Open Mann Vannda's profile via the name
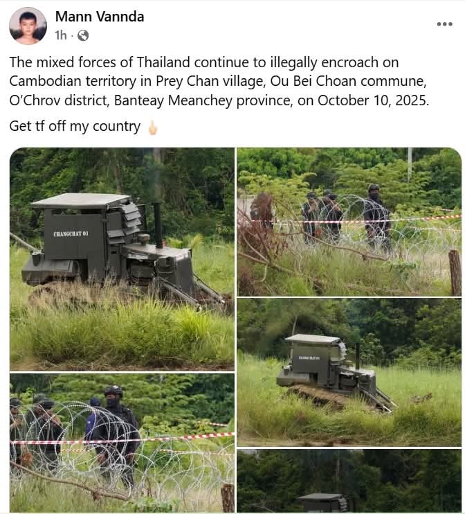 click(x=100, y=17)
